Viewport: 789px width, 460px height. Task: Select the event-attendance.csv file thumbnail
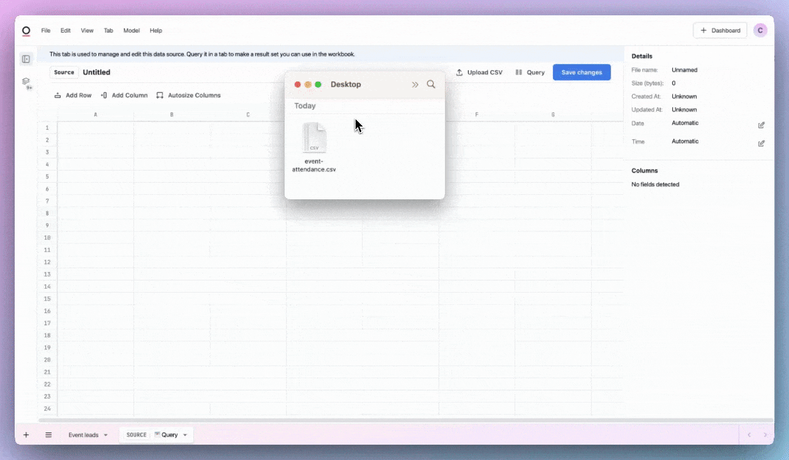pos(314,136)
